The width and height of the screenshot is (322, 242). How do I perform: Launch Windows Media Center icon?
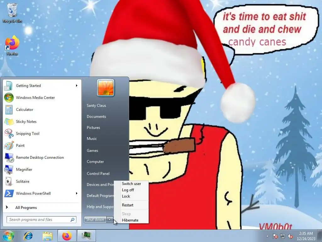(x=9, y=98)
